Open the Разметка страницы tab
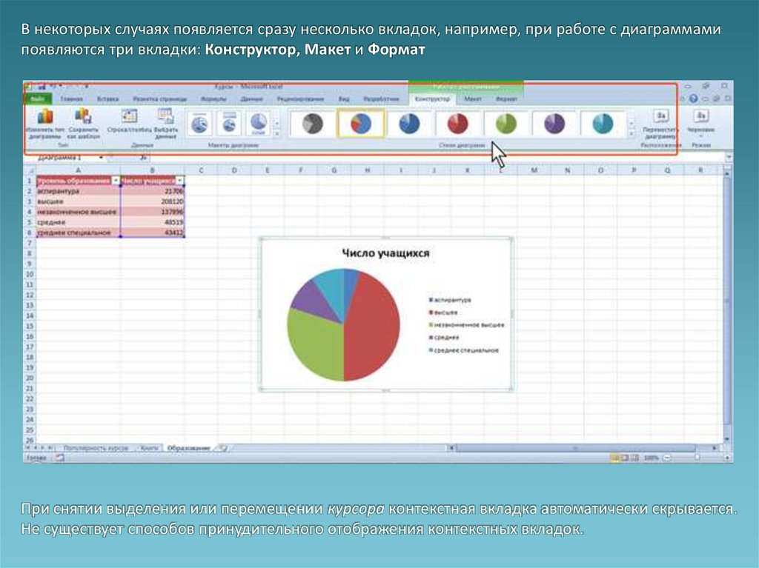This screenshot has width=759, height=568. 160,98
